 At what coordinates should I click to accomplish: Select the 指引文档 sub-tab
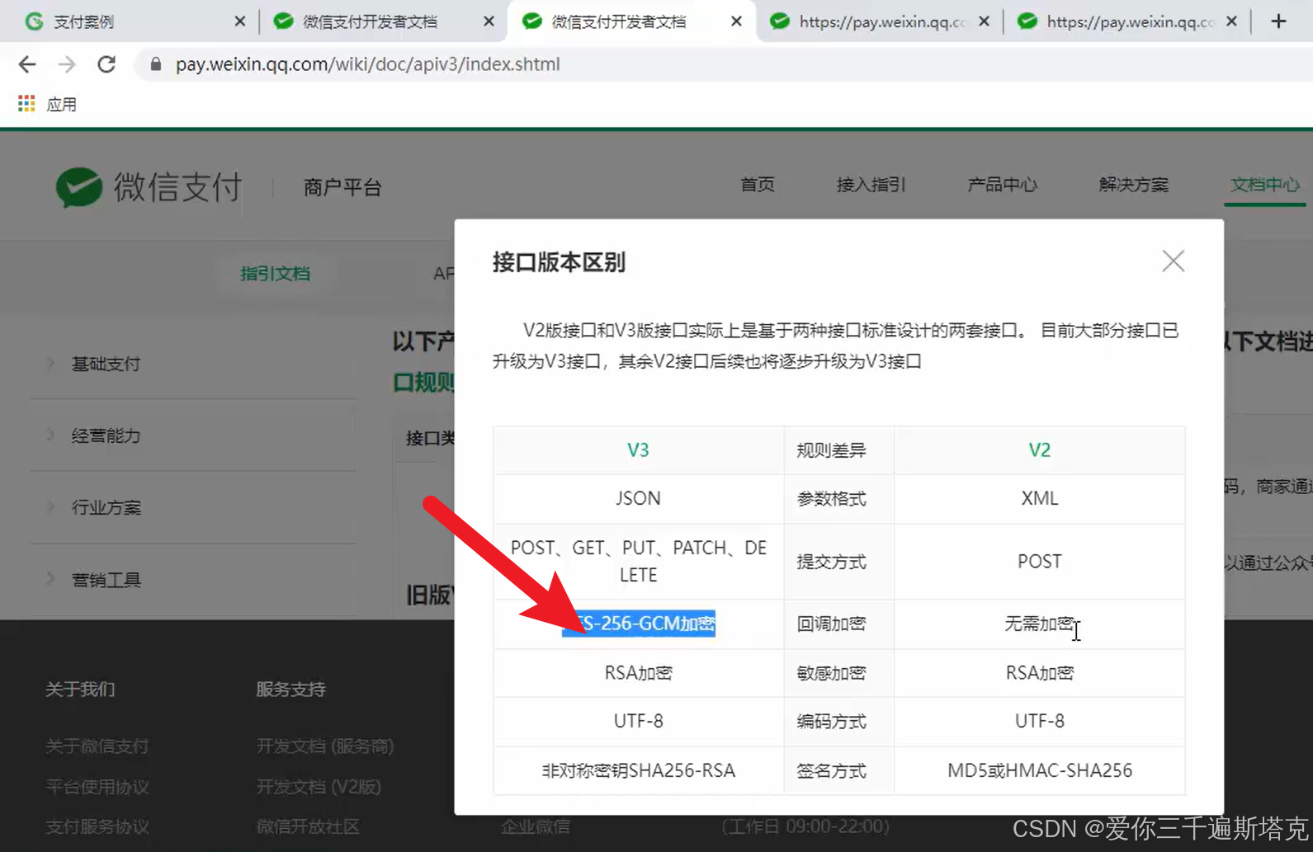pos(275,274)
